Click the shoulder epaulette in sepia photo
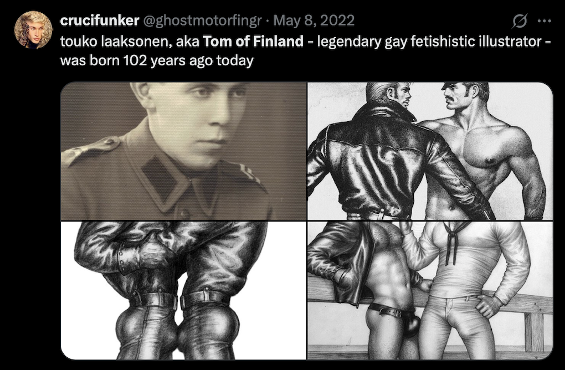This screenshot has height=370, width=565. (90, 150)
